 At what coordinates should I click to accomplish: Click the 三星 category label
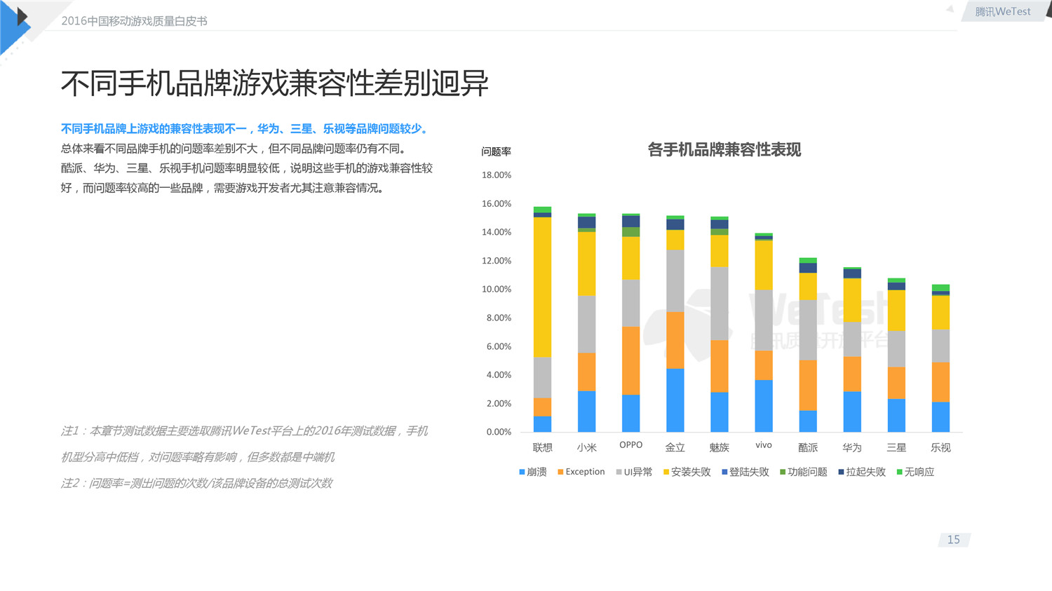tap(896, 447)
